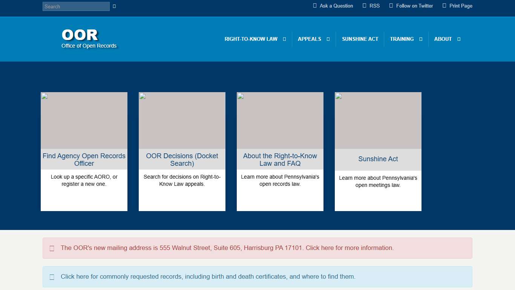The height and width of the screenshot is (290, 515).
Task: Click the printer icon for Print Page
Action: 444,6
